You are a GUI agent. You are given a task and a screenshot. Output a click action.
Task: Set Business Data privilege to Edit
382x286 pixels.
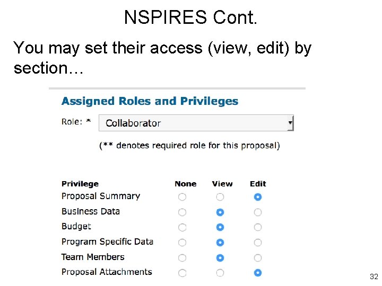point(258,212)
